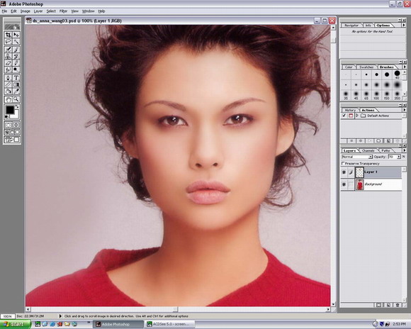Image resolution: width=411 pixels, height=329 pixels.
Task: Select the Magic Wand tool
Action: point(16,41)
